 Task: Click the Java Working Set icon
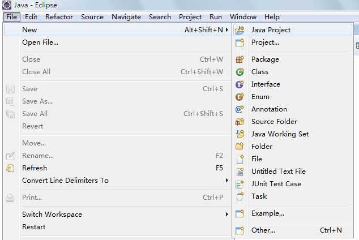coord(240,134)
